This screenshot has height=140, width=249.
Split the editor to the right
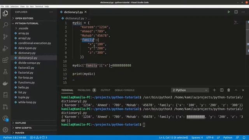coord(236,12)
